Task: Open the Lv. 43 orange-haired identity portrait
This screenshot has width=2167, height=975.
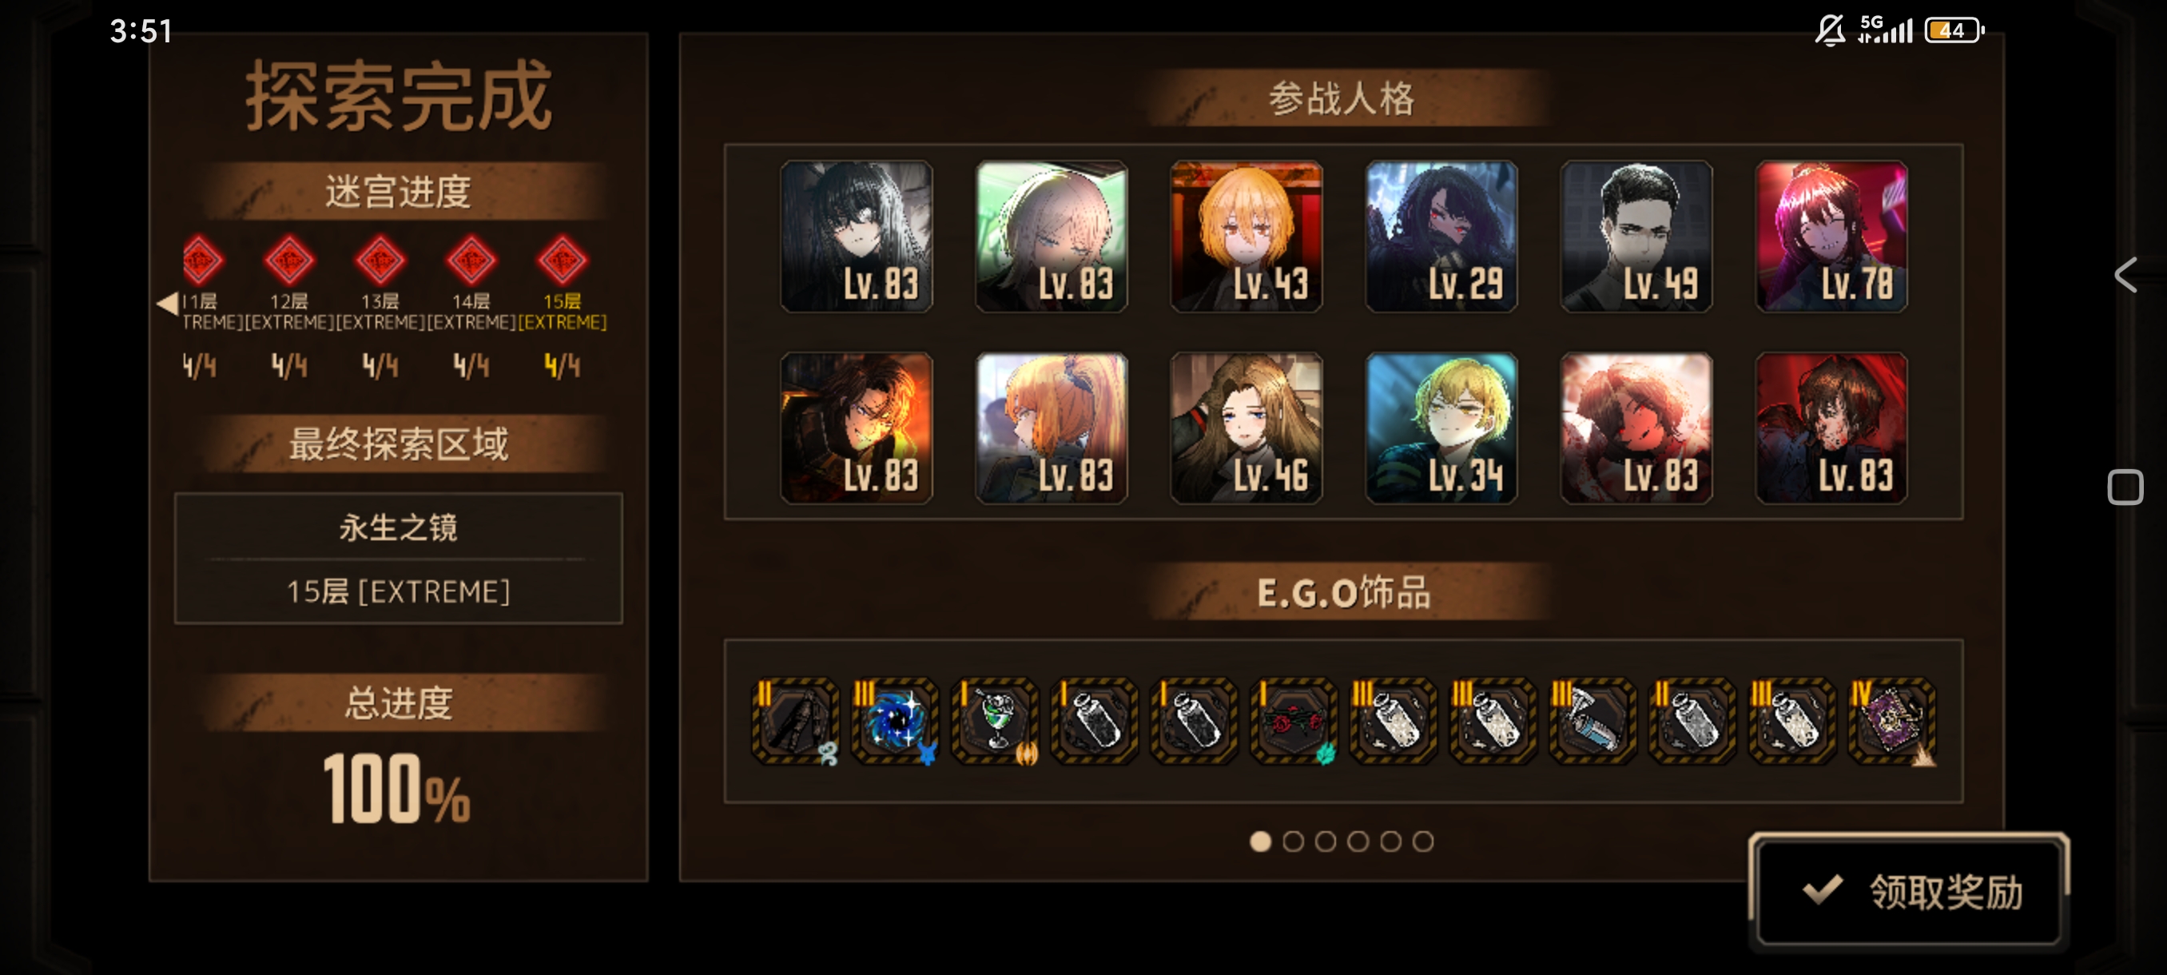Action: click(x=1246, y=237)
